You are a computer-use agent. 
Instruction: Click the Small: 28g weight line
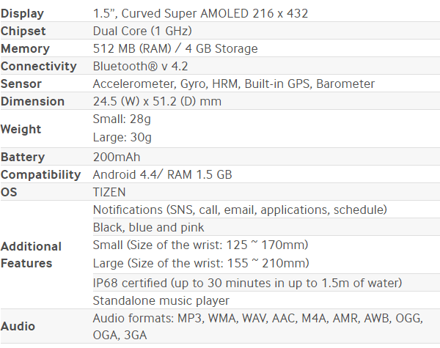pyautogui.click(x=122, y=119)
